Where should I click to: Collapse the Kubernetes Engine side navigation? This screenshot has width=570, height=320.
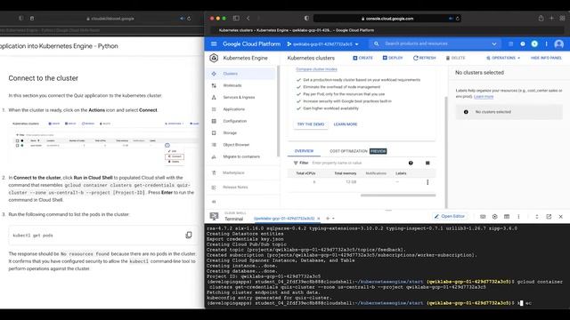click(214, 202)
